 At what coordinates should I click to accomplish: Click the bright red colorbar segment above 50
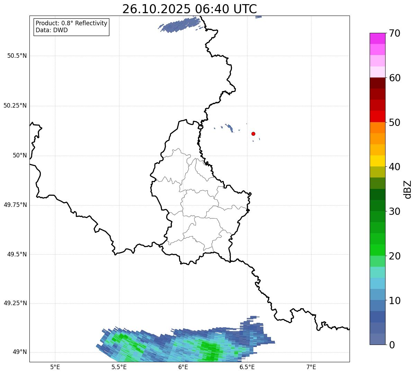click(x=377, y=116)
